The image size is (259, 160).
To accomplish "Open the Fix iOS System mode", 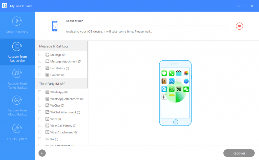I will click(x=17, y=132).
